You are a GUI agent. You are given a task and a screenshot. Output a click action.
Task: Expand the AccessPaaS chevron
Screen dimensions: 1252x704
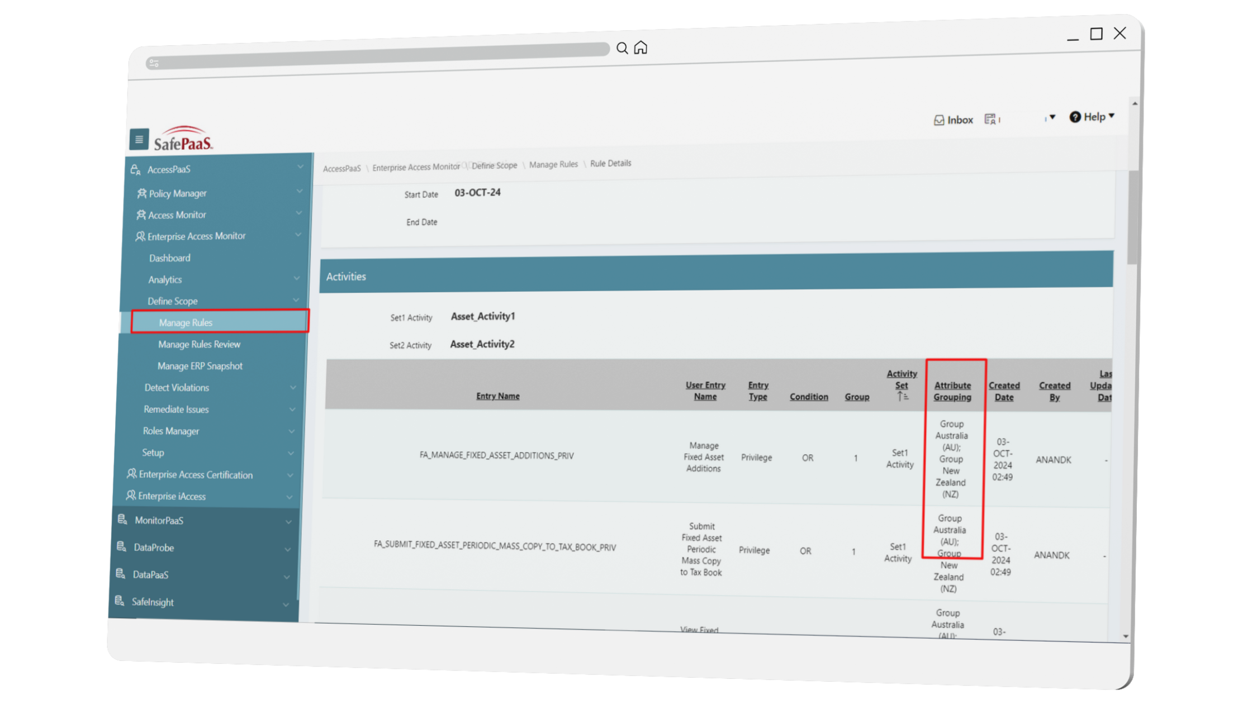click(x=301, y=167)
